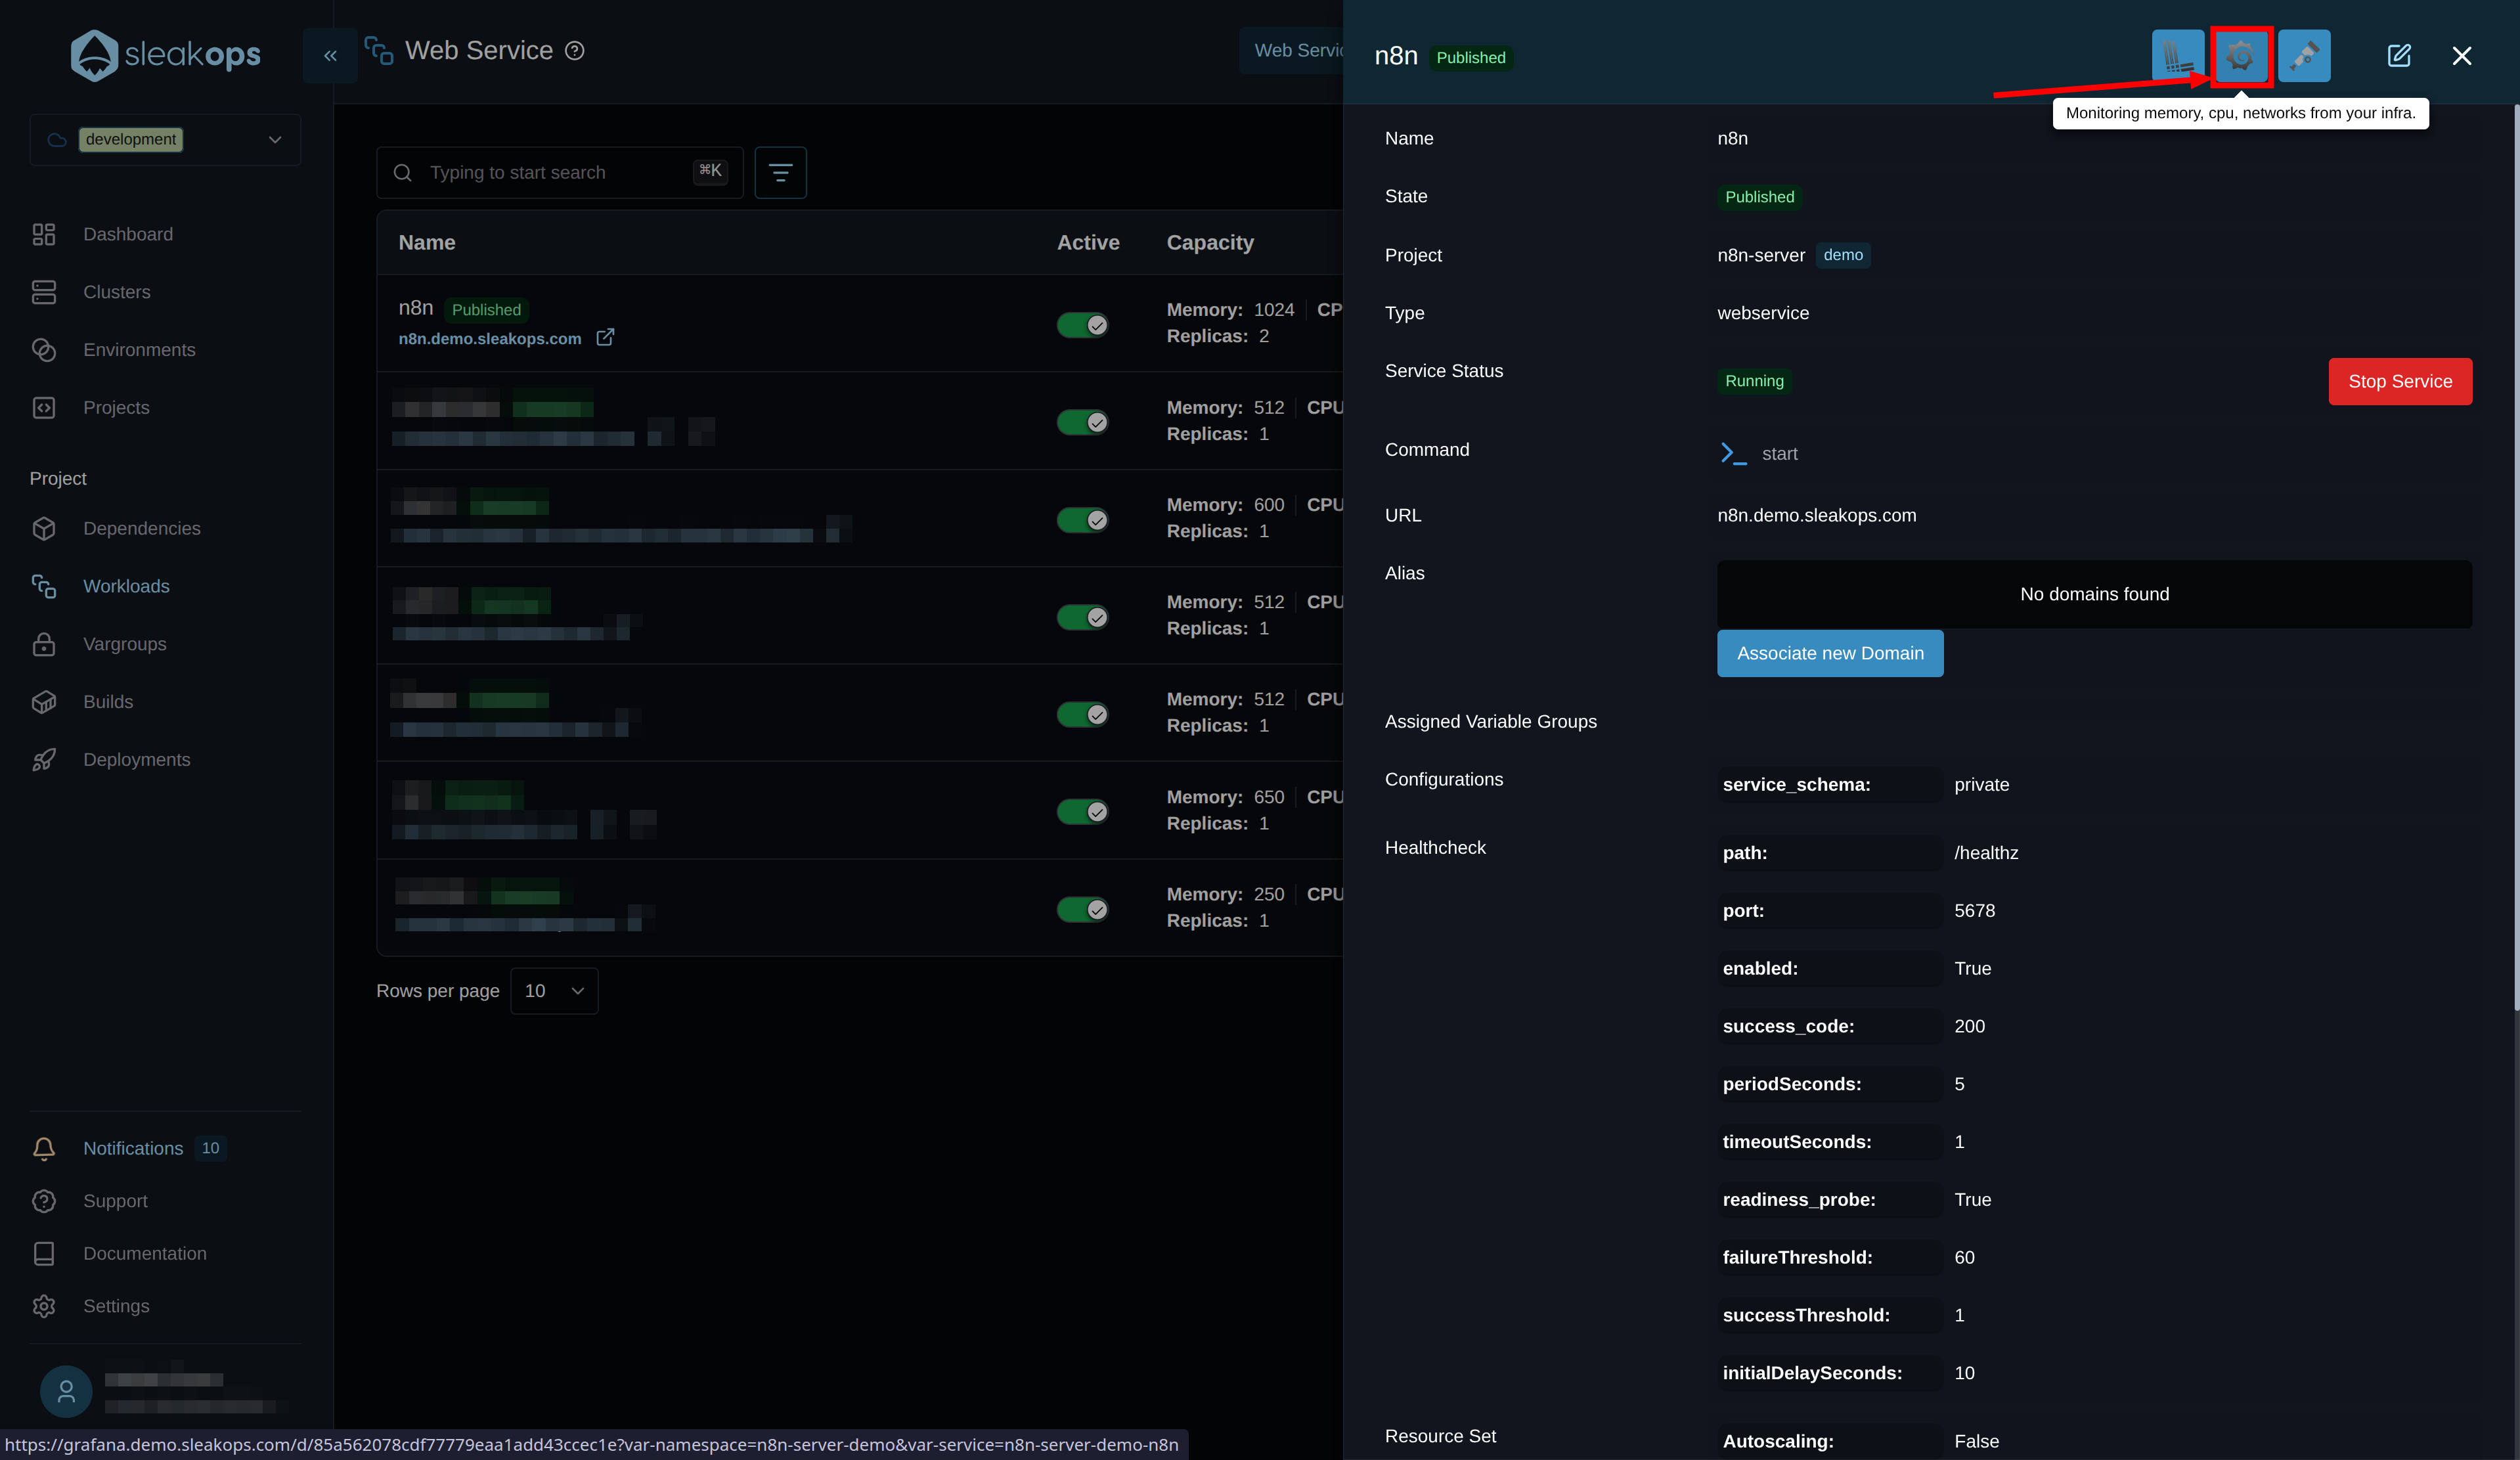Click the command terminal icon next to start
2520x1460 pixels.
click(1733, 453)
